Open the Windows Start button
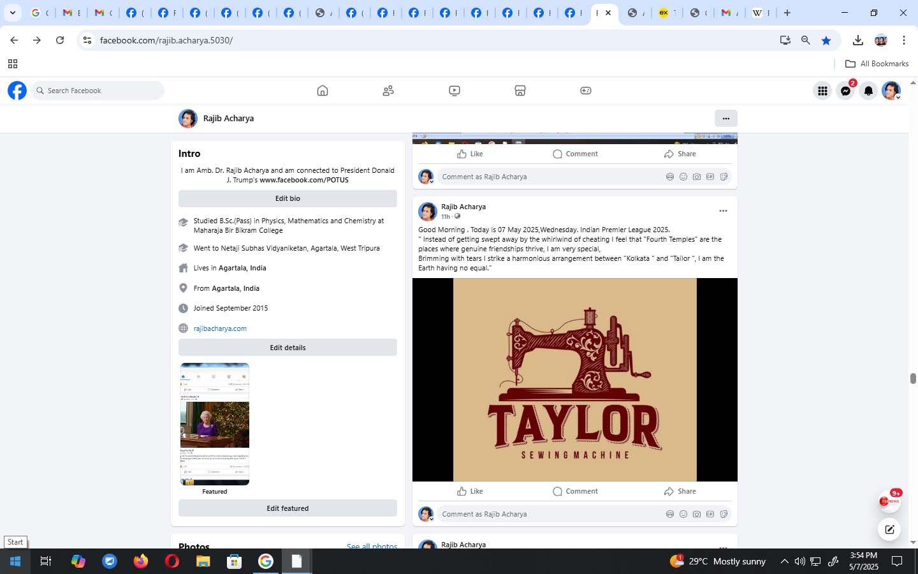Screen dimensions: 918x574 (x=15, y=561)
